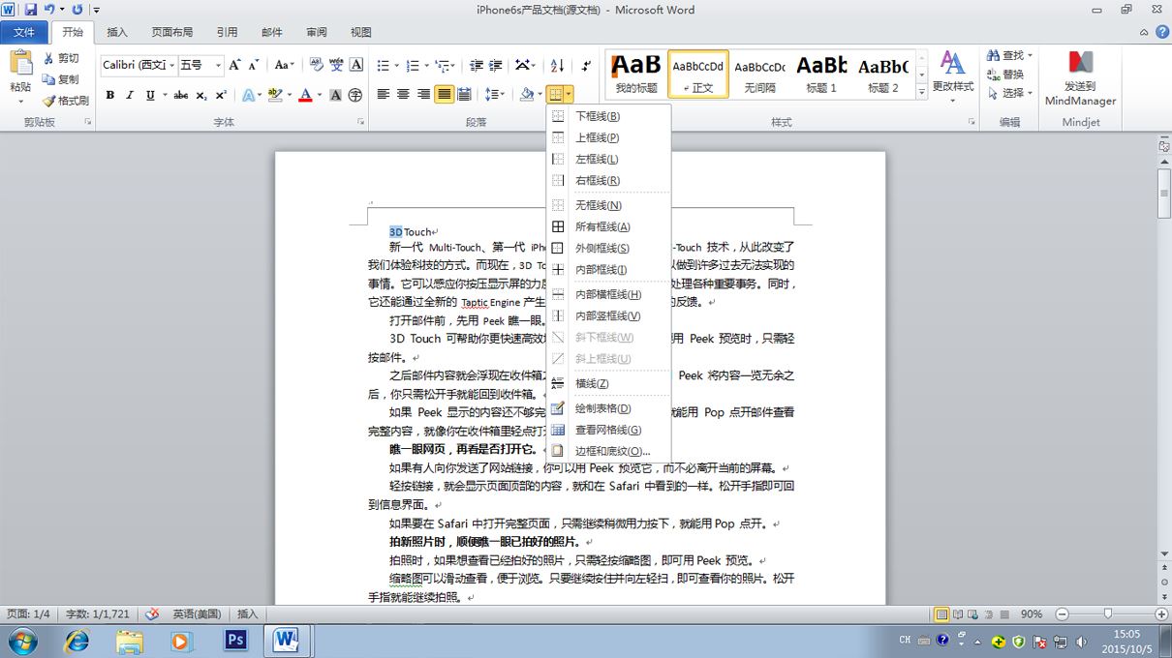Toggle justify alignment
This screenshot has height=658, width=1172.
(x=444, y=95)
